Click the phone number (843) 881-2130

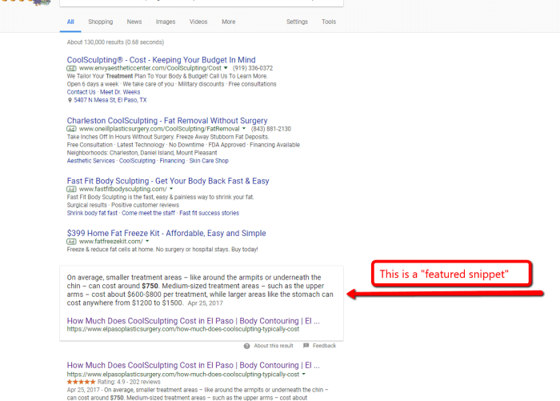point(271,129)
